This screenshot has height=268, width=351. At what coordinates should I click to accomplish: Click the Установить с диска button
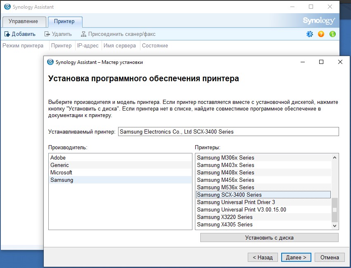point(269,237)
